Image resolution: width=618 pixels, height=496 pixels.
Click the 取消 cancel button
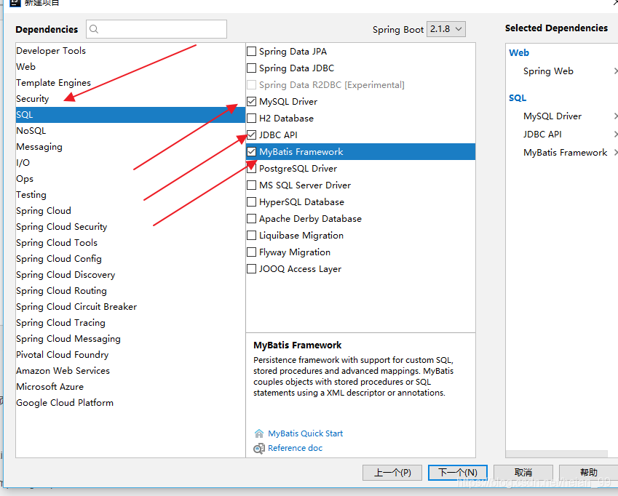click(x=523, y=473)
